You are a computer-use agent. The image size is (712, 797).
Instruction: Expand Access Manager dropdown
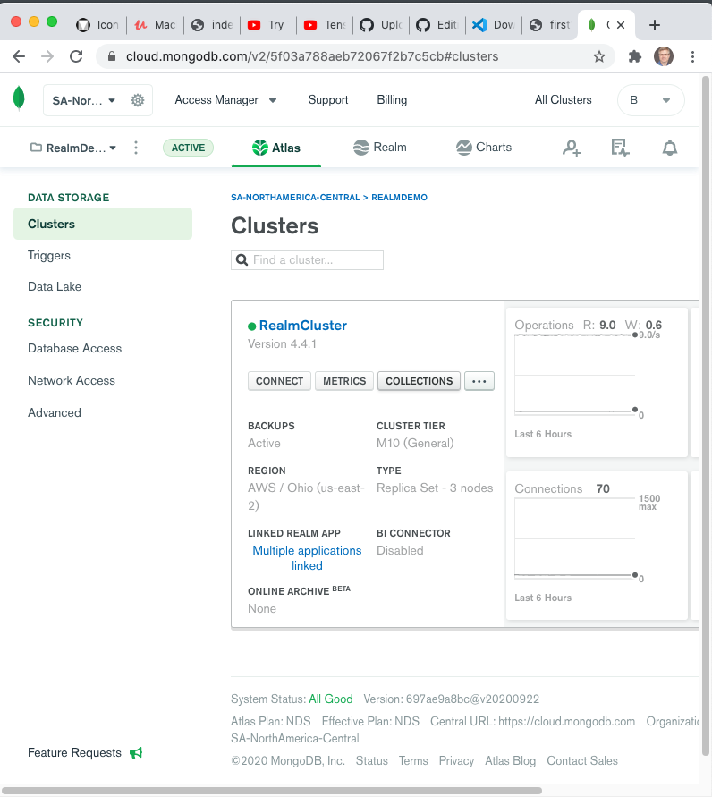point(225,100)
